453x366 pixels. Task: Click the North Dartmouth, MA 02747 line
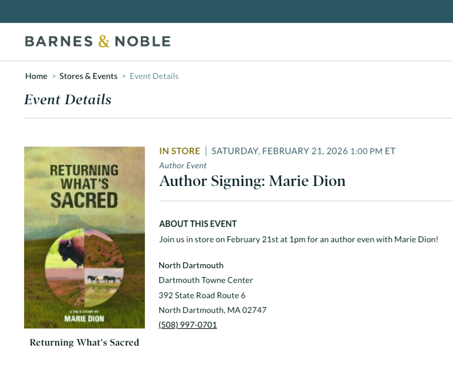point(213,310)
